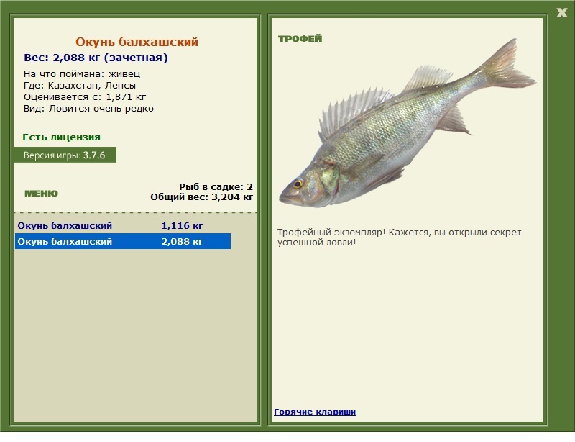Click the ТРОФЕЙ heading
575x442 pixels.
300,39
